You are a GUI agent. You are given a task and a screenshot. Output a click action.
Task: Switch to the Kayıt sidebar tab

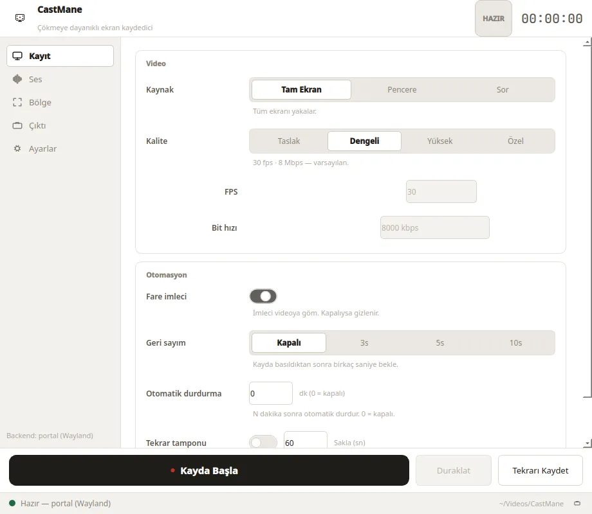[x=60, y=56]
